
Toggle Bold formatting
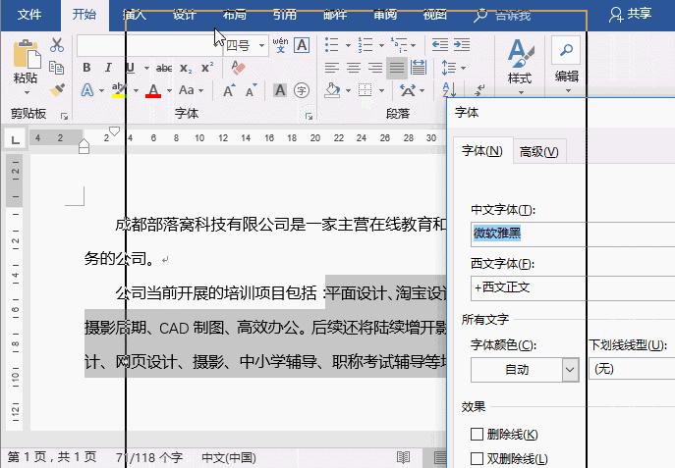tap(86, 68)
